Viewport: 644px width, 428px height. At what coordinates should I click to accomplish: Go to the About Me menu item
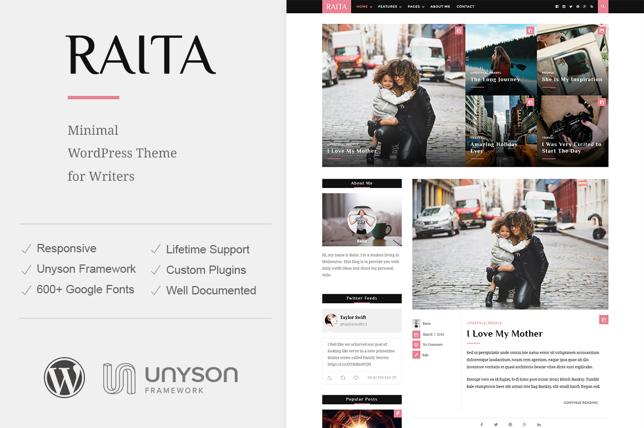440,7
